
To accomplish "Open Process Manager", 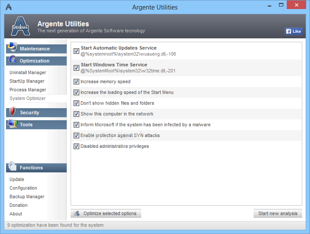I will tap(28, 90).
